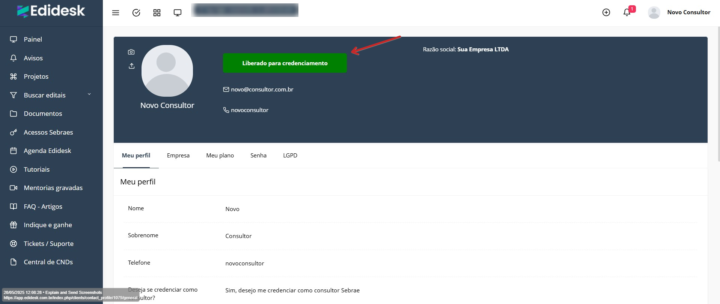Switch to the Empresa tab
The height and width of the screenshot is (304, 720).
tap(178, 156)
